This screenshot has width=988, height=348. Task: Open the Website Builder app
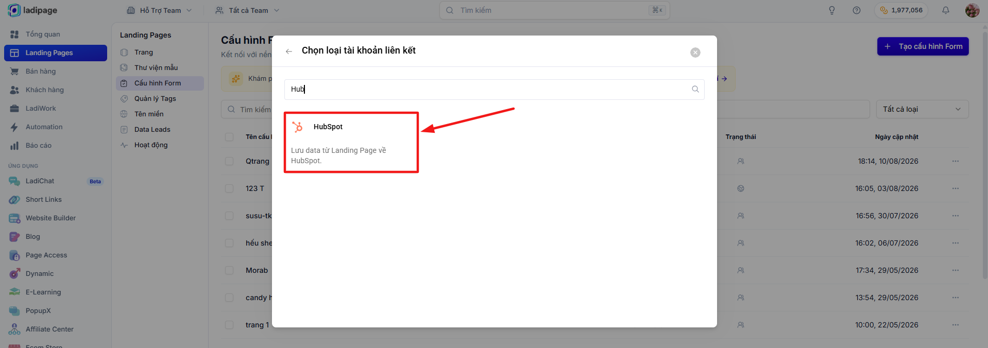pyautogui.click(x=56, y=218)
